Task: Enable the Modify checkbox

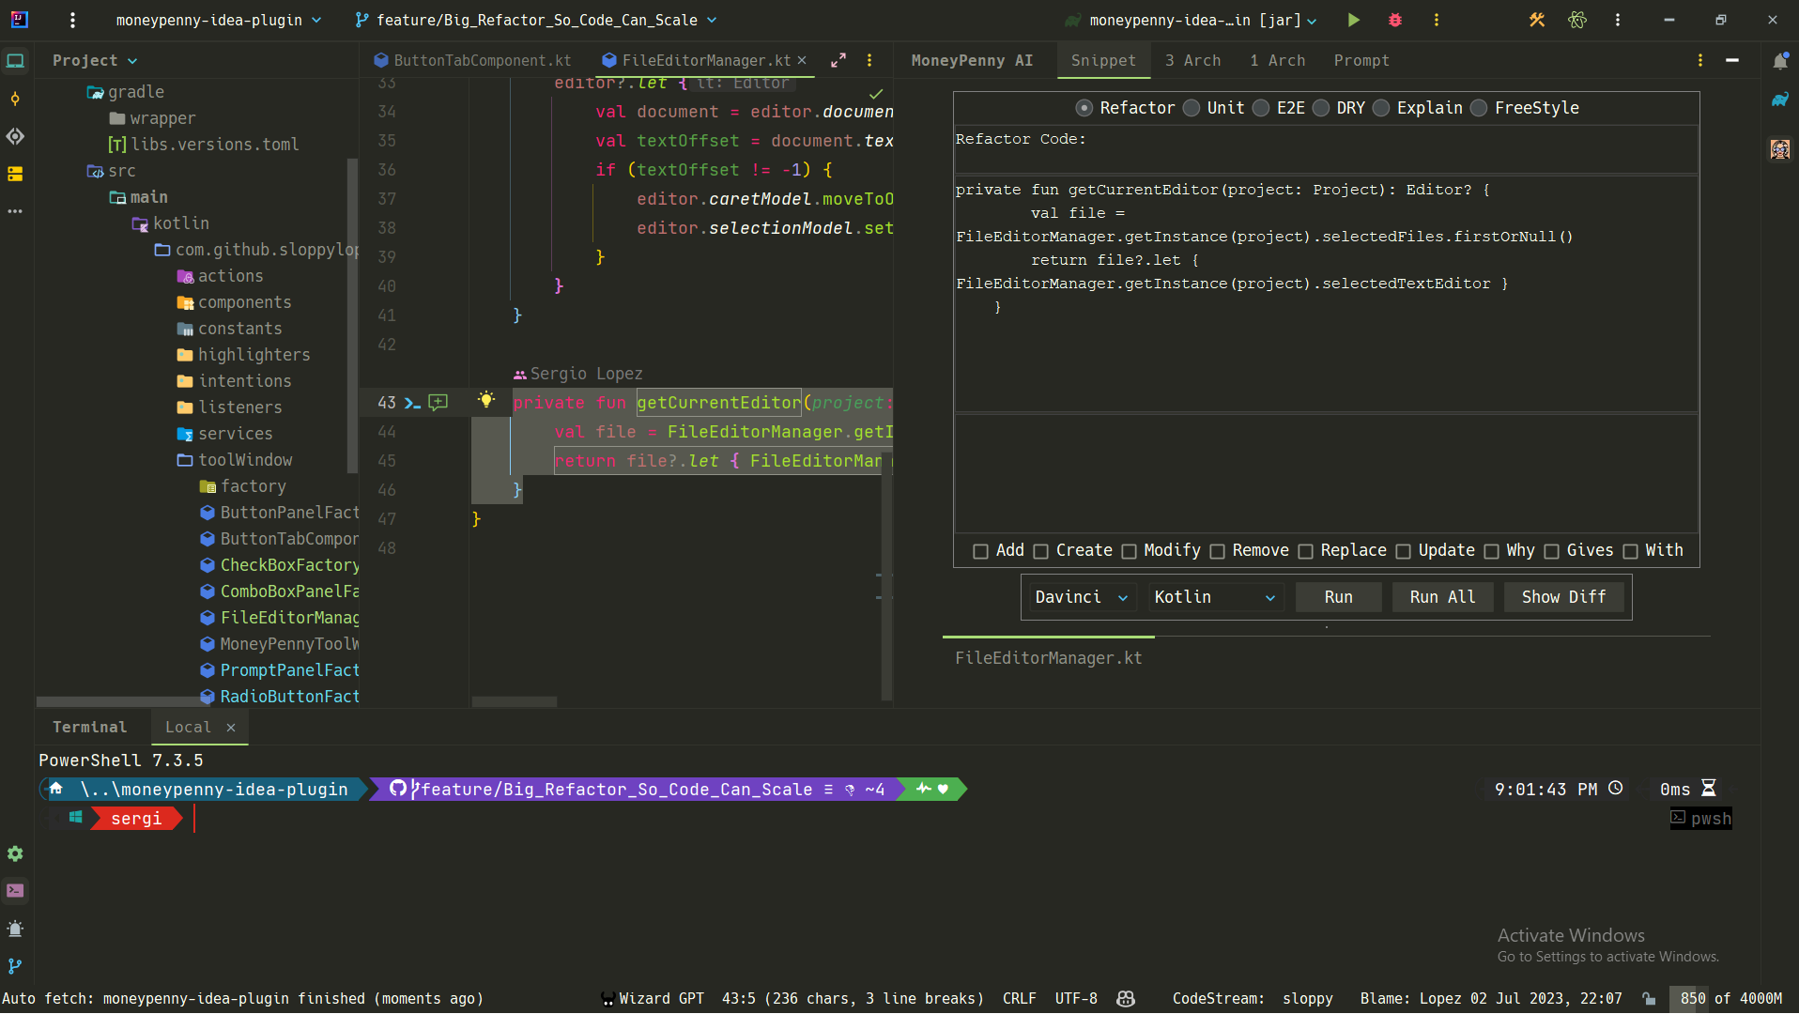Action: [1129, 551]
